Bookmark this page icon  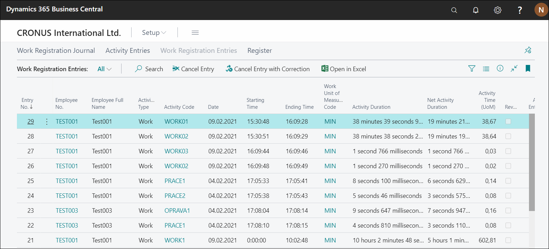528,68
